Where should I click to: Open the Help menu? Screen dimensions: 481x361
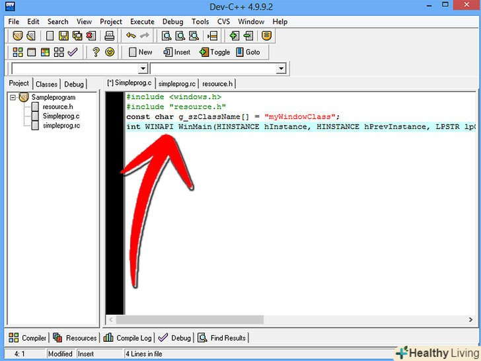279,21
